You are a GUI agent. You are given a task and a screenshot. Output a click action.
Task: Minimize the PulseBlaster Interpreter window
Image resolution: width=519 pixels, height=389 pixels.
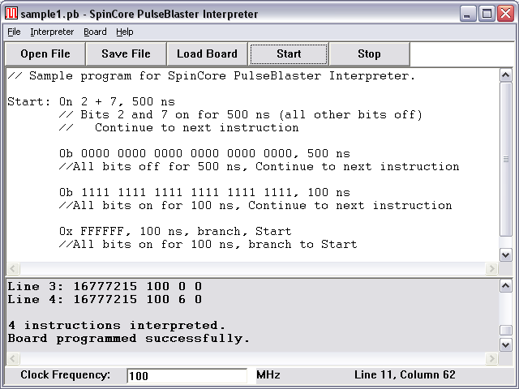pyautogui.click(x=467, y=14)
